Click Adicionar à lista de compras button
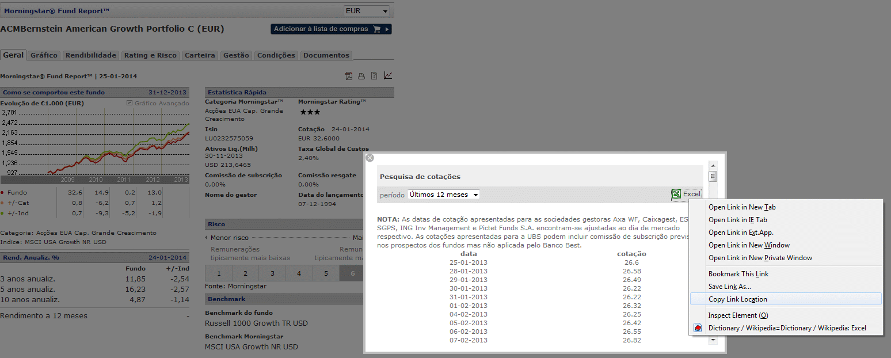This screenshot has height=358, width=891. 331,29
